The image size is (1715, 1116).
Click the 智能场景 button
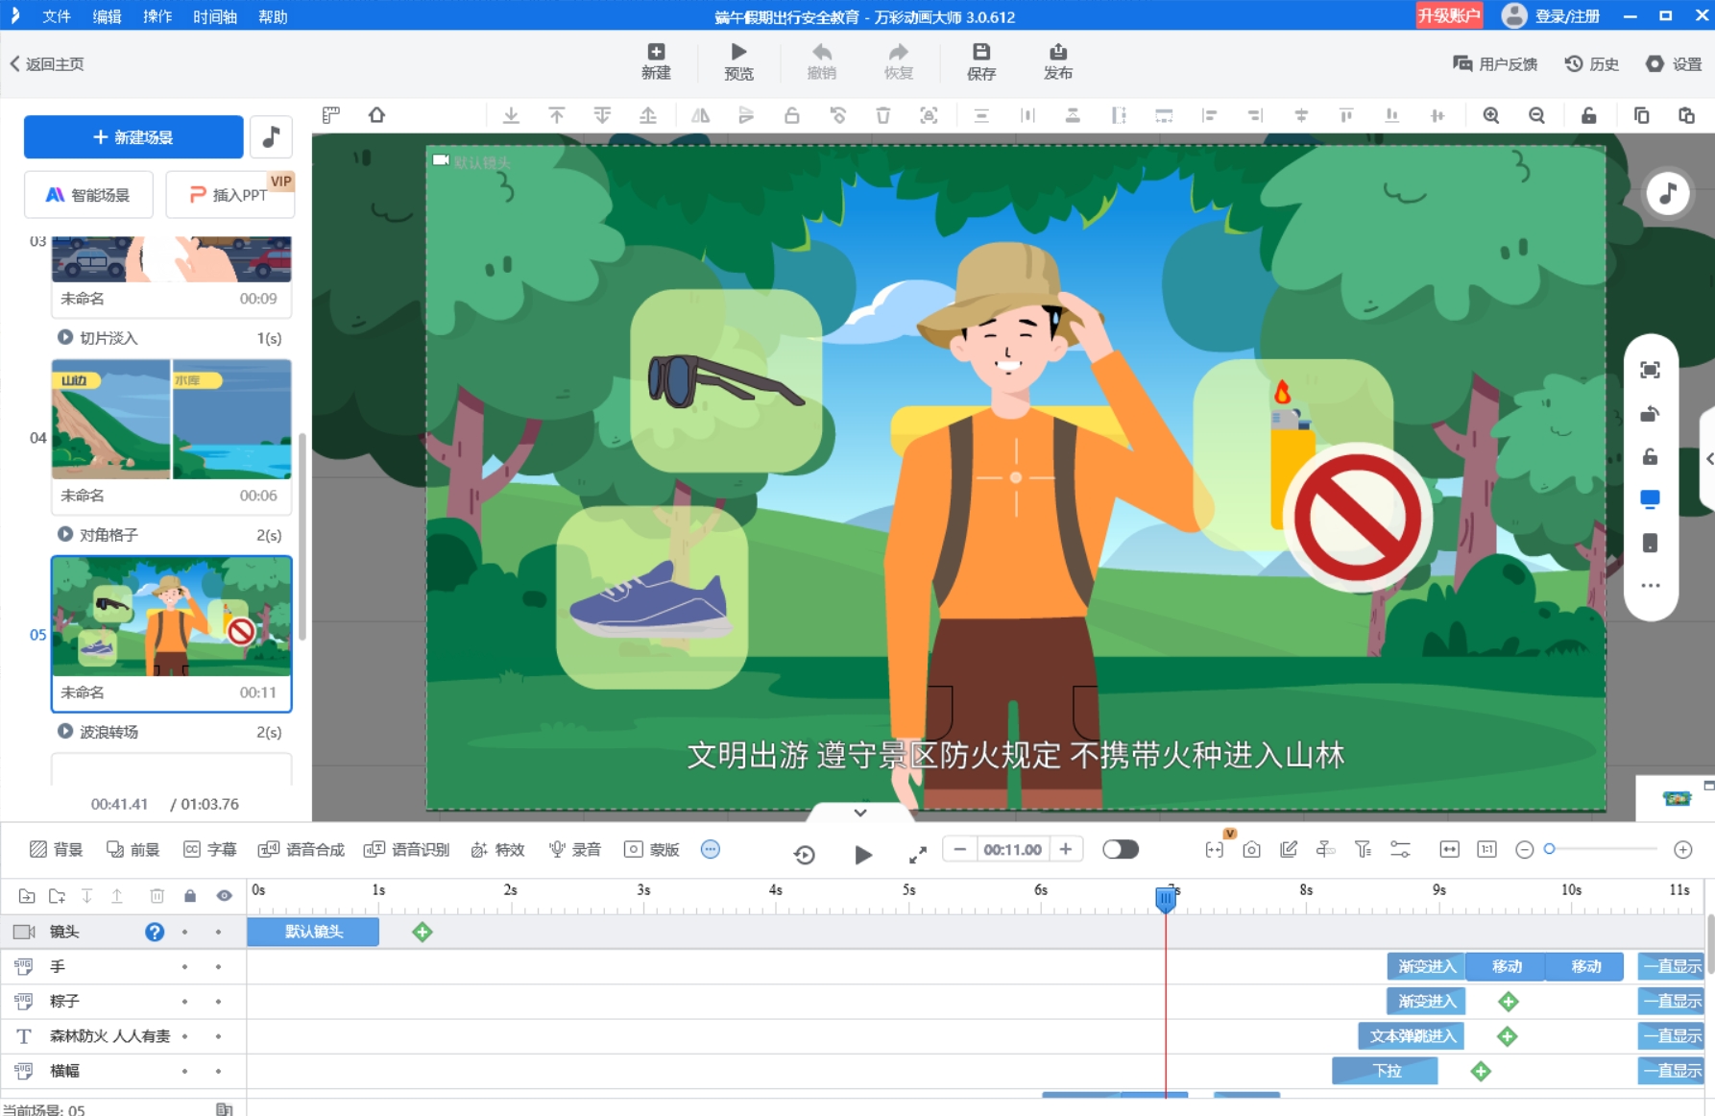coord(88,195)
